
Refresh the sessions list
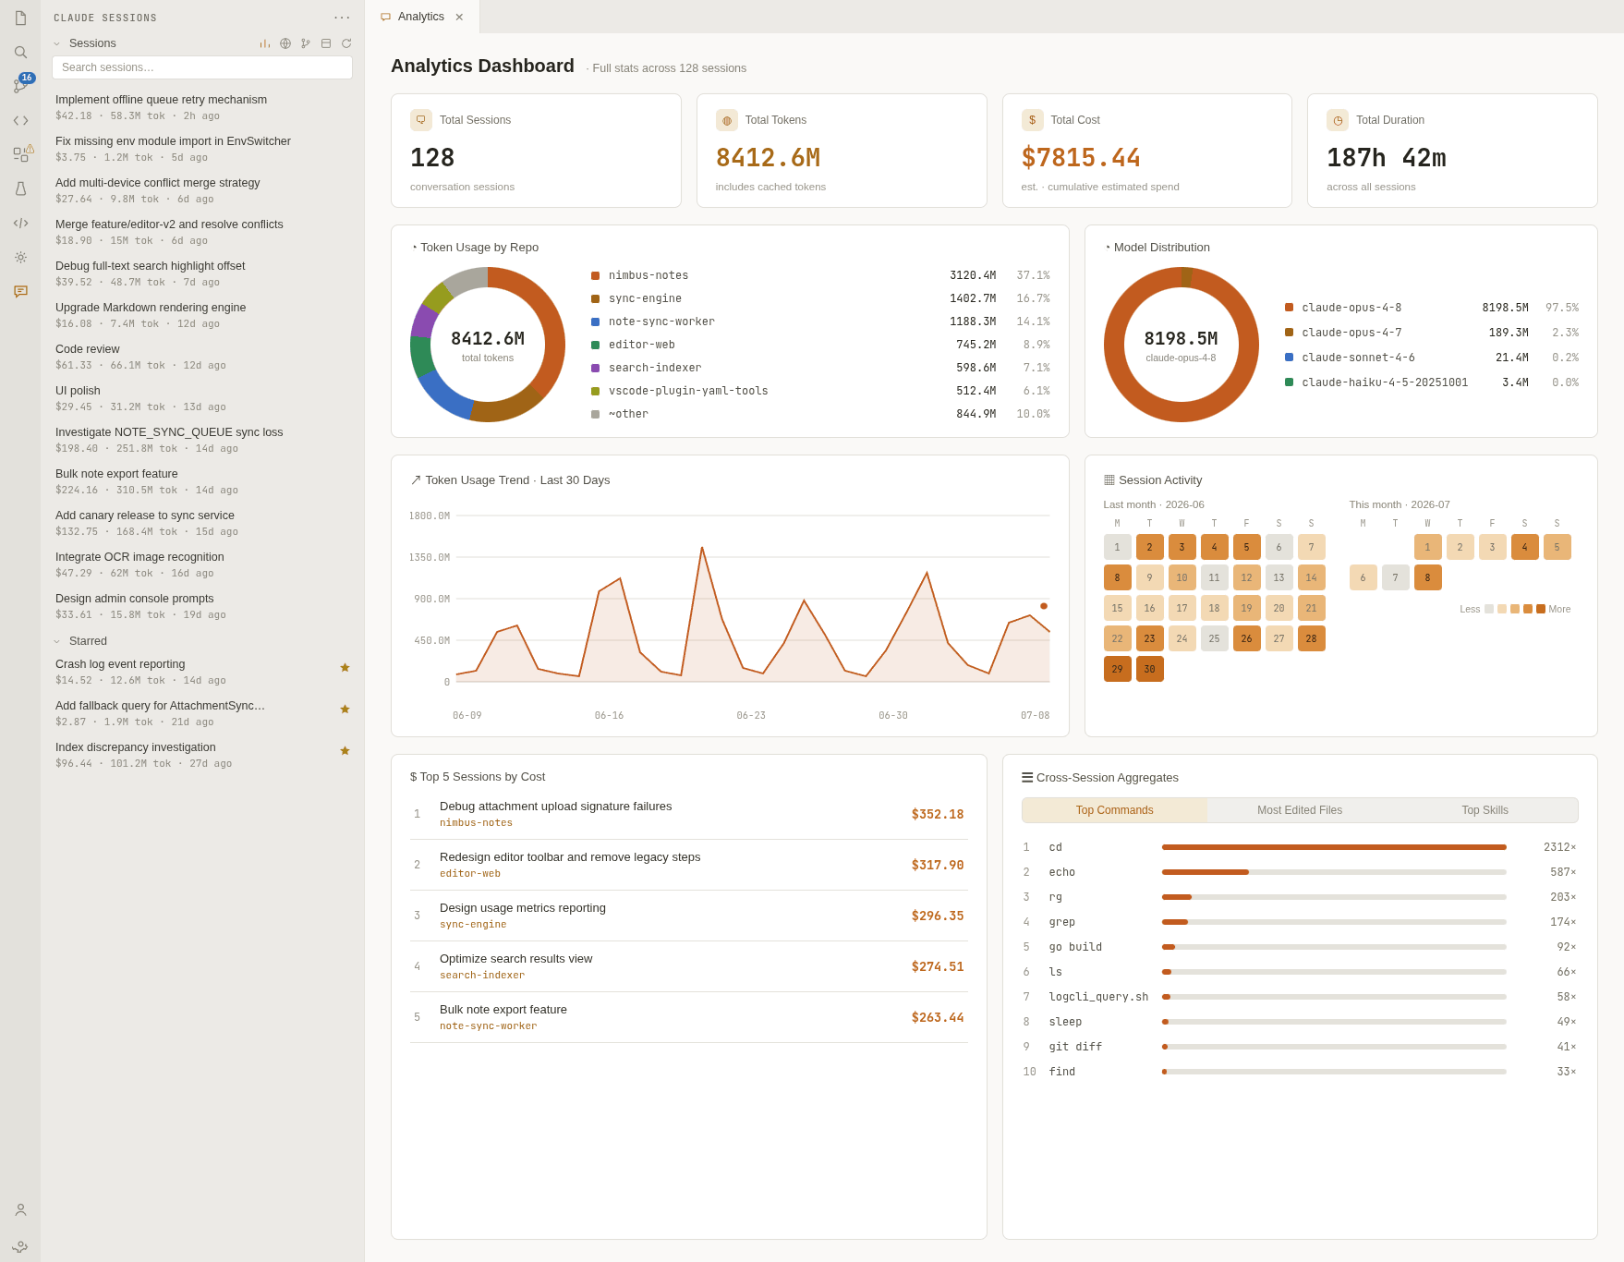click(x=346, y=43)
